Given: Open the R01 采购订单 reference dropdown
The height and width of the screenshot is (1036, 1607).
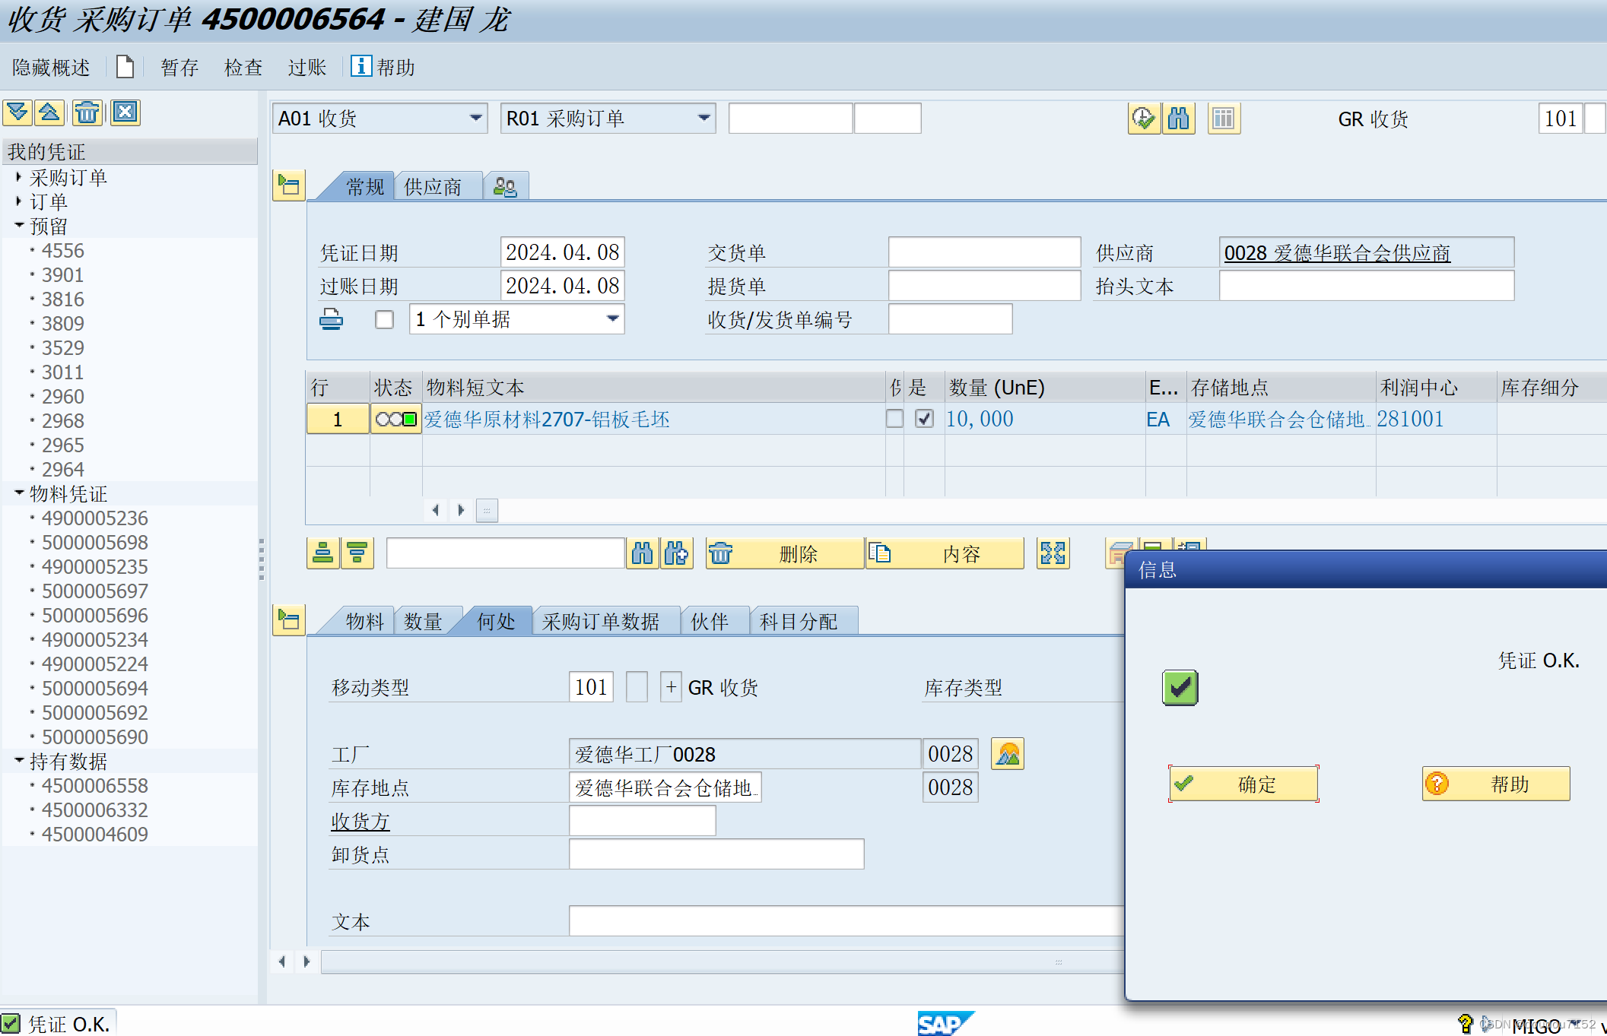Looking at the screenshot, I should (703, 119).
